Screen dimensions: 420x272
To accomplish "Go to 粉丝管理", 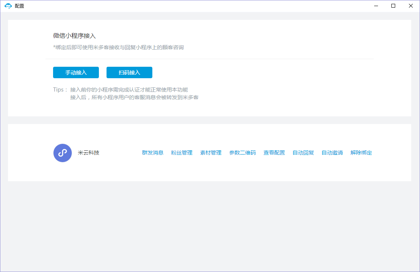I will (x=182, y=153).
